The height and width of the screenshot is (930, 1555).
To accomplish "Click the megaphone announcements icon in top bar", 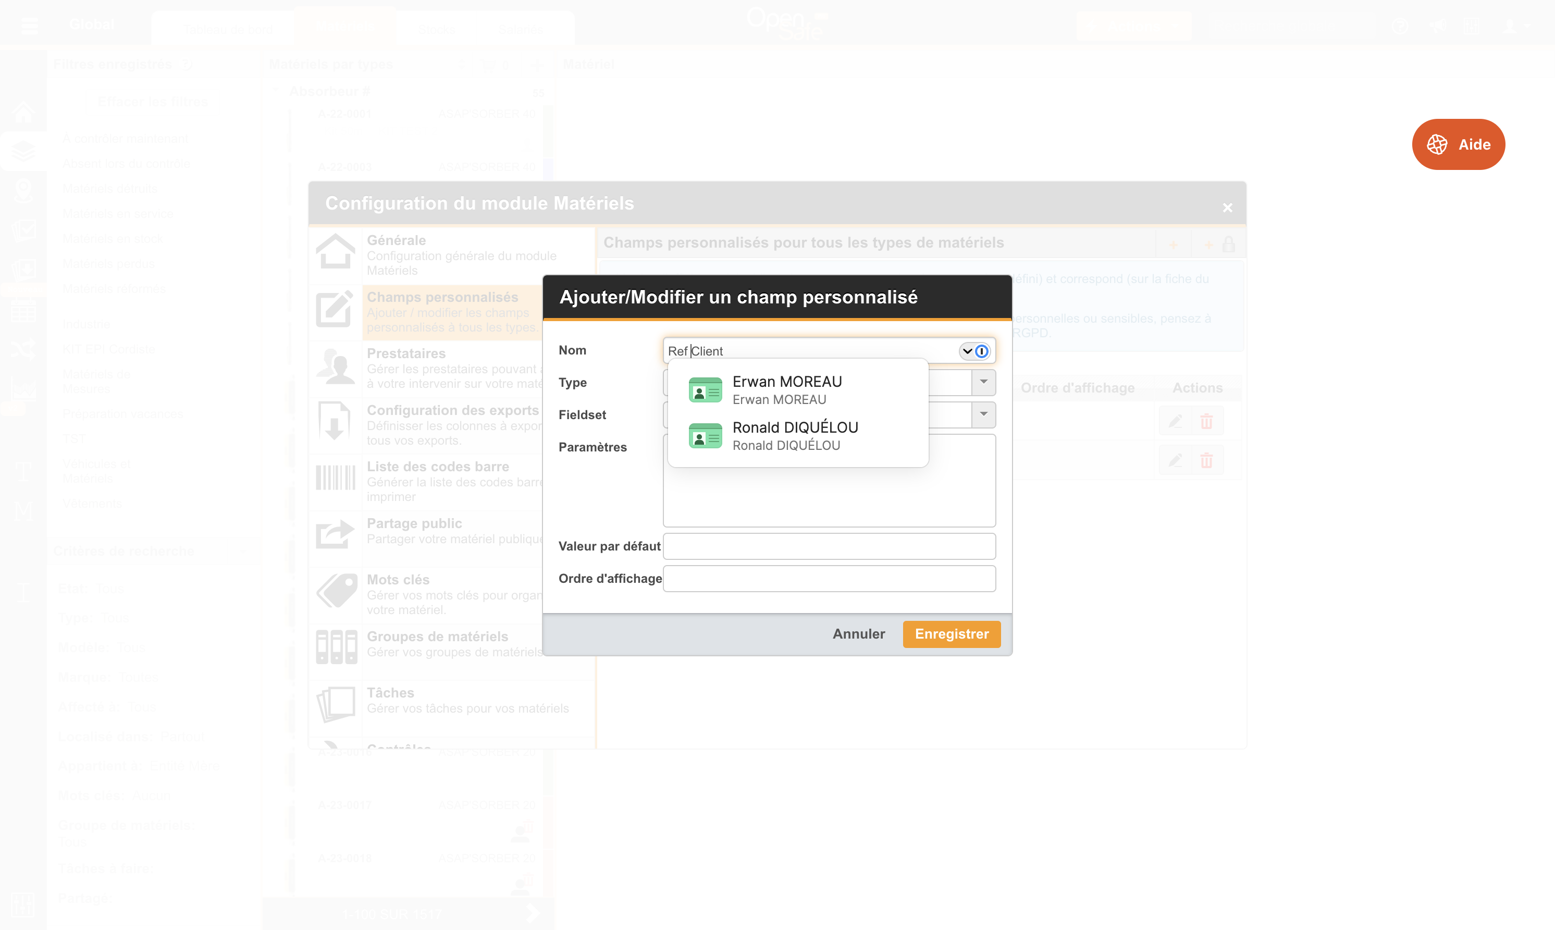I will point(1437,26).
